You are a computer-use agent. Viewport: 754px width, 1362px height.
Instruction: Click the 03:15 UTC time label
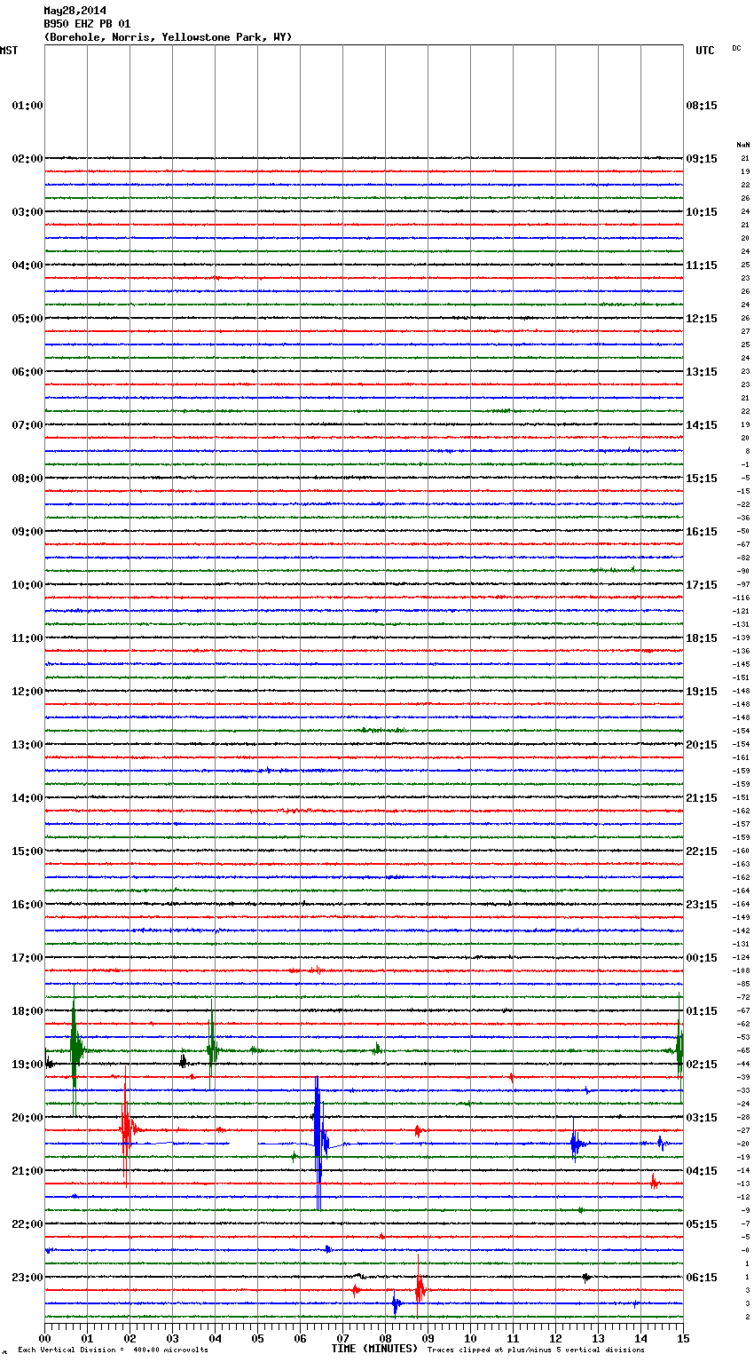702,1118
